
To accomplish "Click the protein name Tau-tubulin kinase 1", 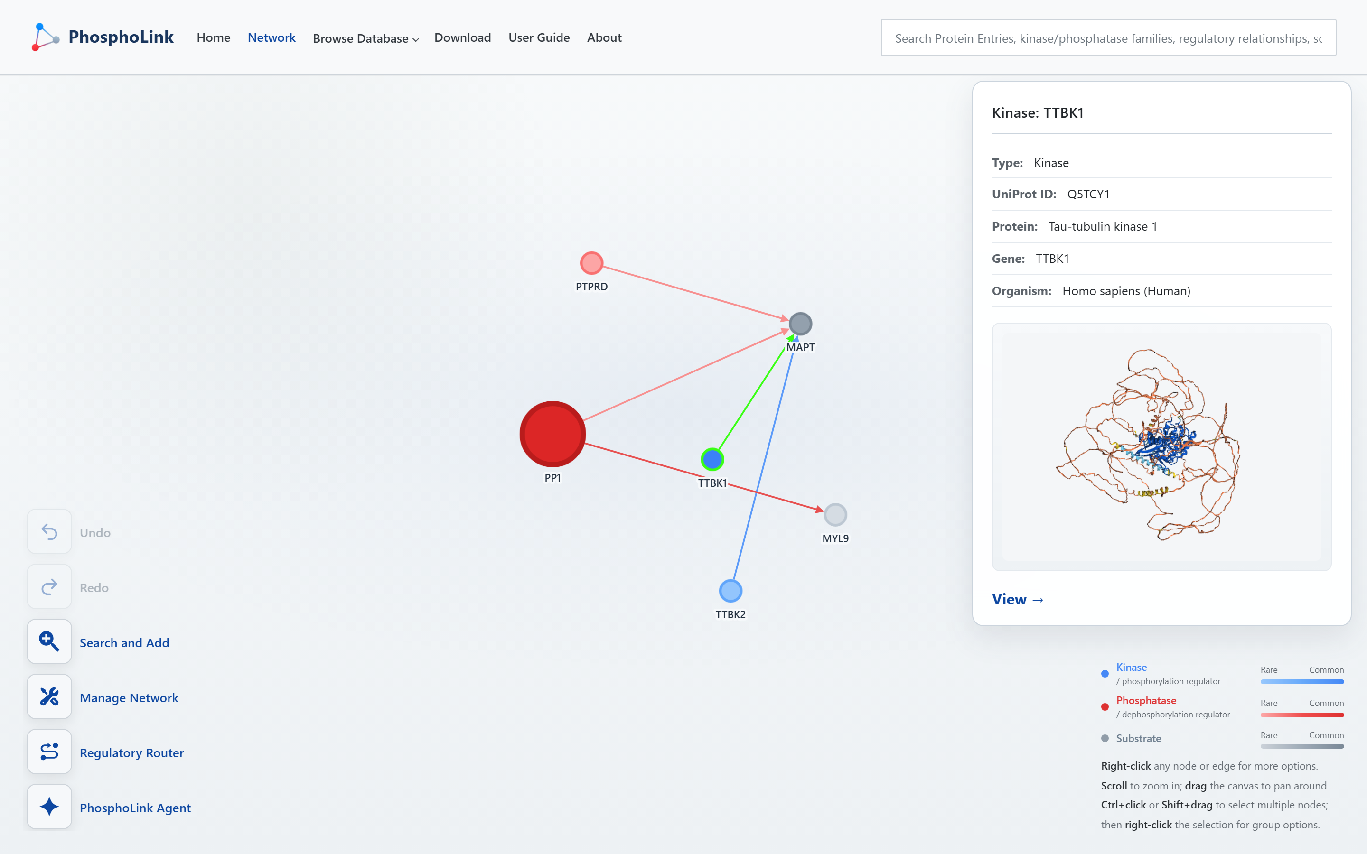I will [x=1103, y=226].
